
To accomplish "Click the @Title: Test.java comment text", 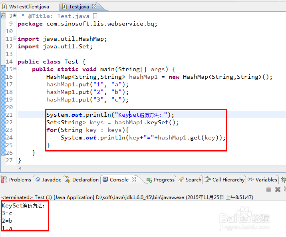I will [x=59, y=16].
